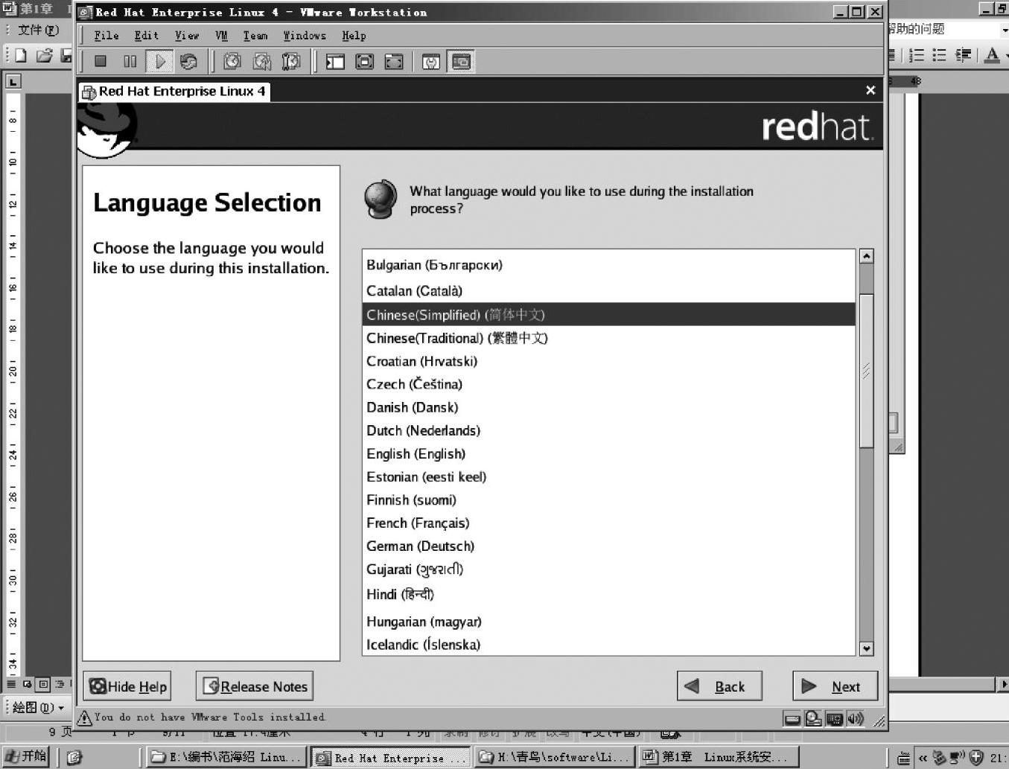Select Finnish (suomi) language
Image resolution: width=1009 pixels, height=769 pixels.
tap(608, 500)
